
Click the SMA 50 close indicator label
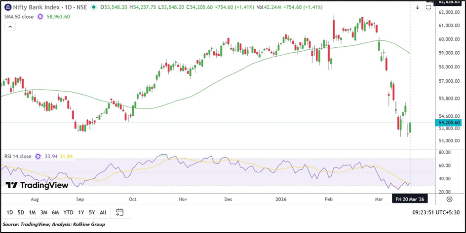click(x=20, y=16)
